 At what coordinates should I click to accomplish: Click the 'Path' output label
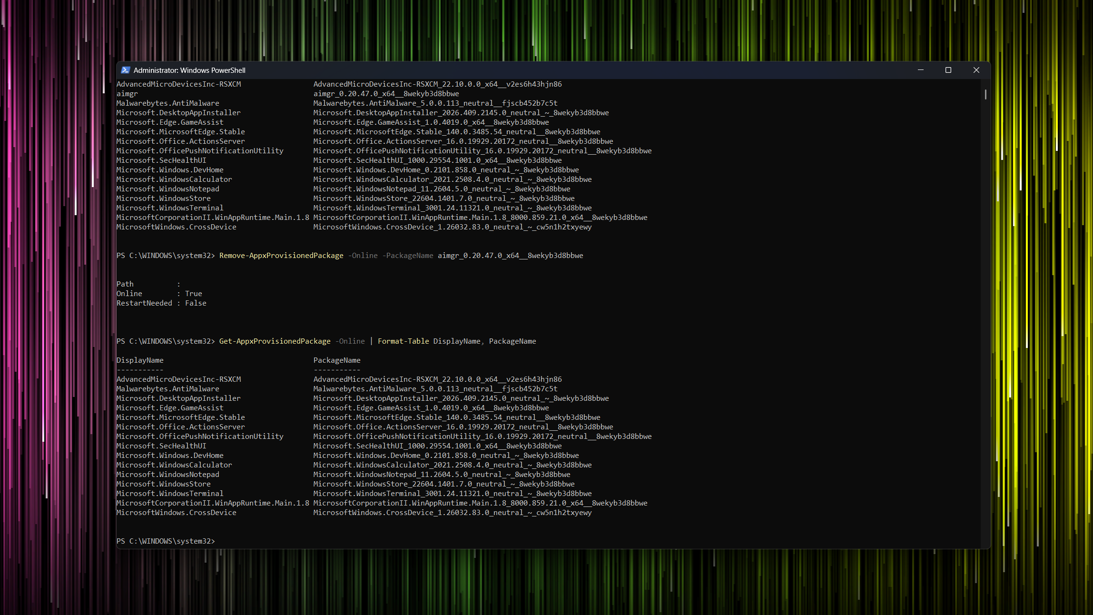[125, 284]
